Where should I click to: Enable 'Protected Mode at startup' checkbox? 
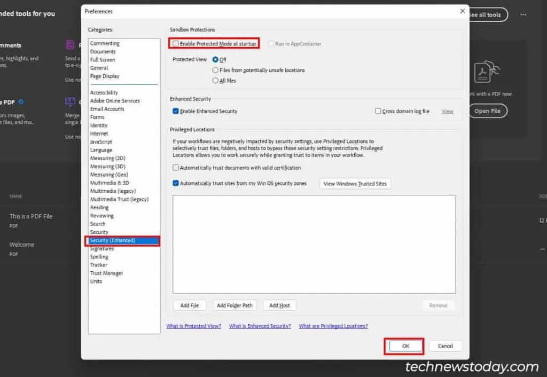[175, 43]
